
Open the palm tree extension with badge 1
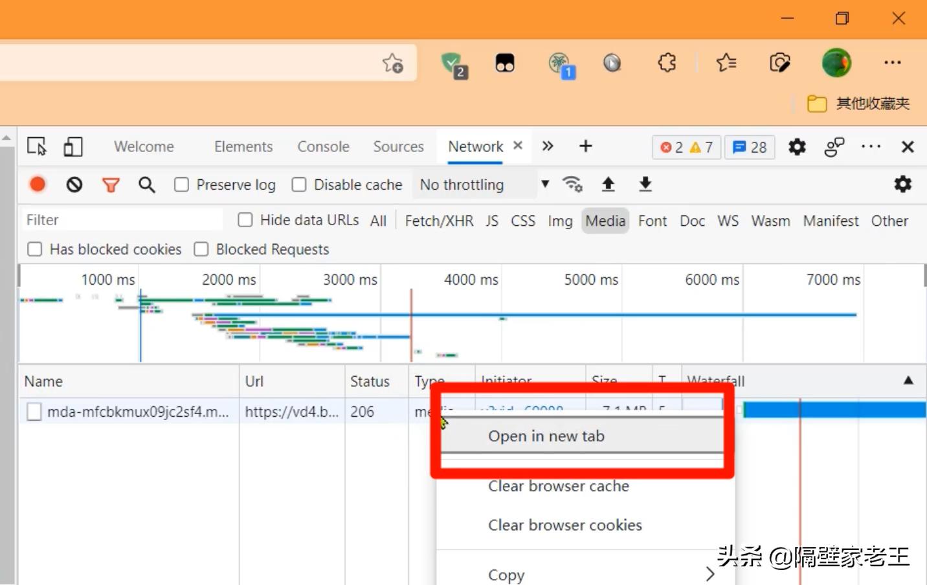tap(561, 65)
